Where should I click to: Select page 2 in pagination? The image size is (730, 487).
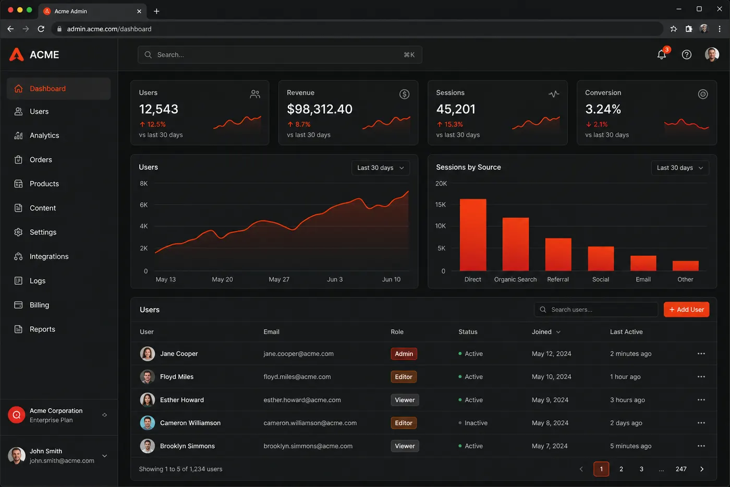click(621, 469)
